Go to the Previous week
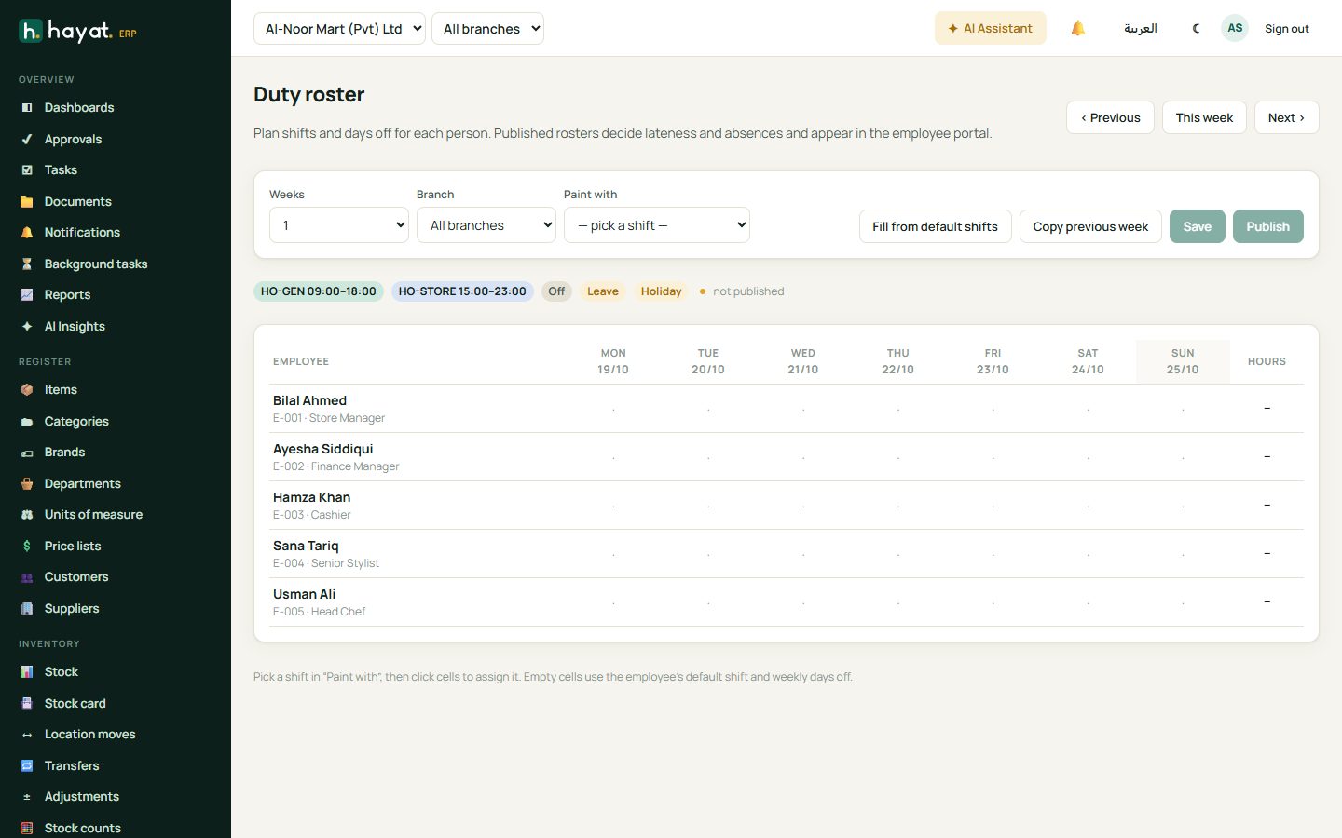1342x838 pixels. (x=1111, y=117)
